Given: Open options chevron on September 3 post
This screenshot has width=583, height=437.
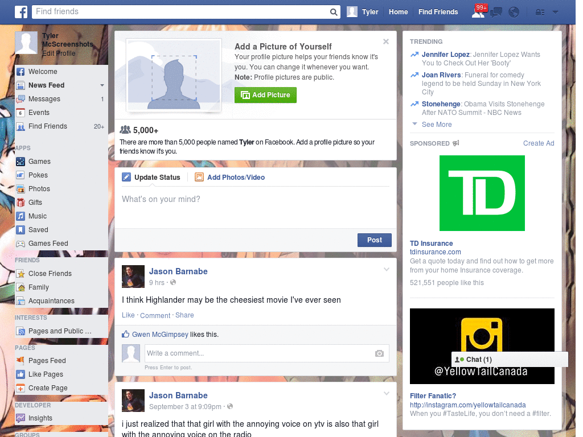Looking at the screenshot, I should [x=387, y=393].
